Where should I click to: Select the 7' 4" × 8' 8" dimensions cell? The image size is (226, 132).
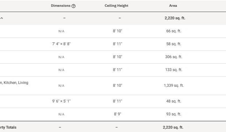(61, 44)
